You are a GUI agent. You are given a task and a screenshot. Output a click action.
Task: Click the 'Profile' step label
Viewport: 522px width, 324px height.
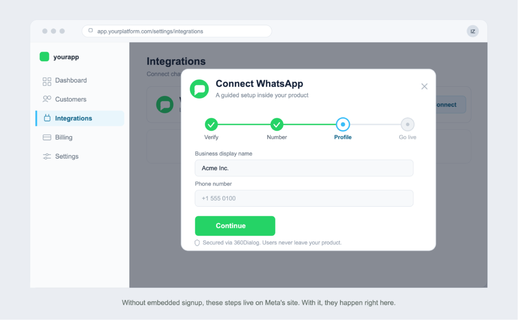pyautogui.click(x=346, y=138)
